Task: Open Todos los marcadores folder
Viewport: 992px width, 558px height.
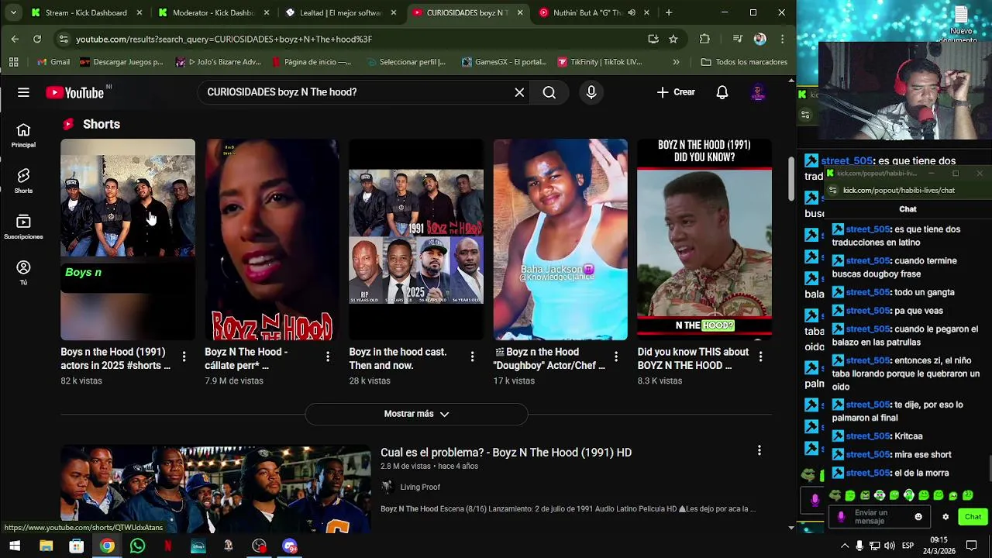Action: [x=744, y=62]
